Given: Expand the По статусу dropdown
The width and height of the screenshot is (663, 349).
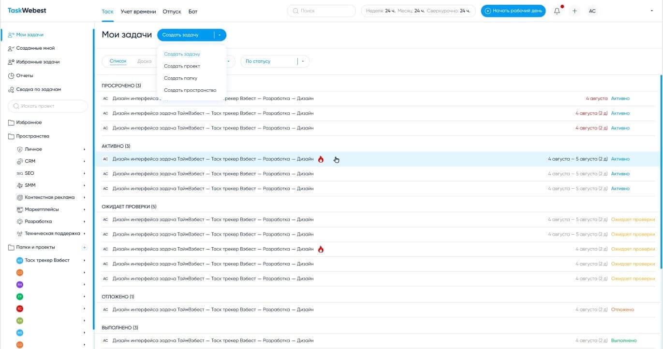Looking at the screenshot, I should 303,61.
